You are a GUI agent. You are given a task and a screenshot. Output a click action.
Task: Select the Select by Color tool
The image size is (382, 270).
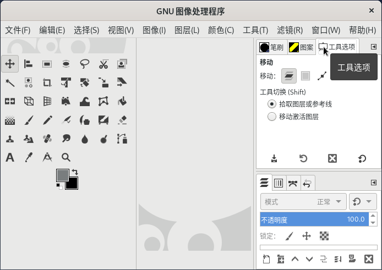(x=29, y=82)
